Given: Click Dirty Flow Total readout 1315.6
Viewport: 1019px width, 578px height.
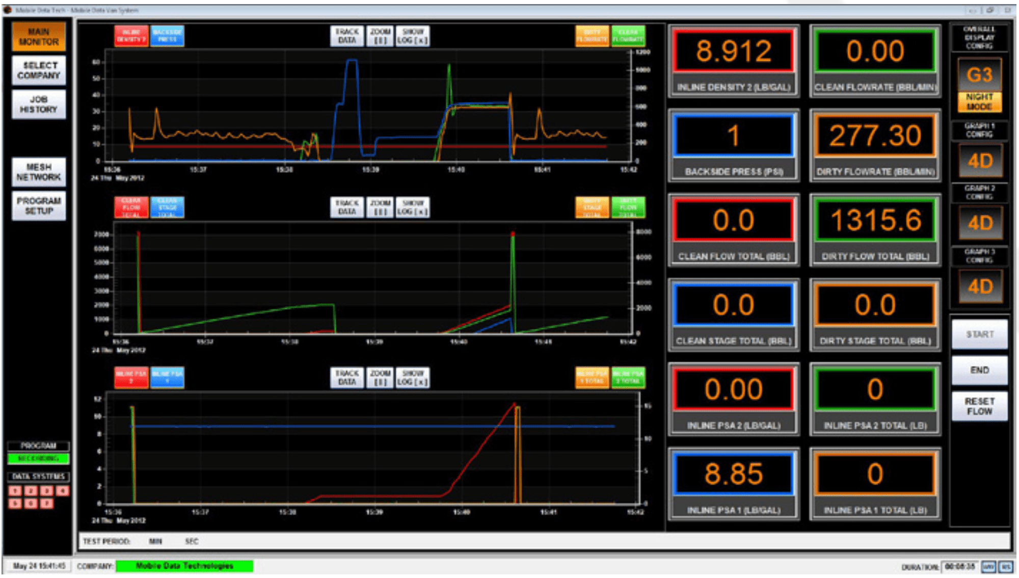Looking at the screenshot, I should [875, 220].
